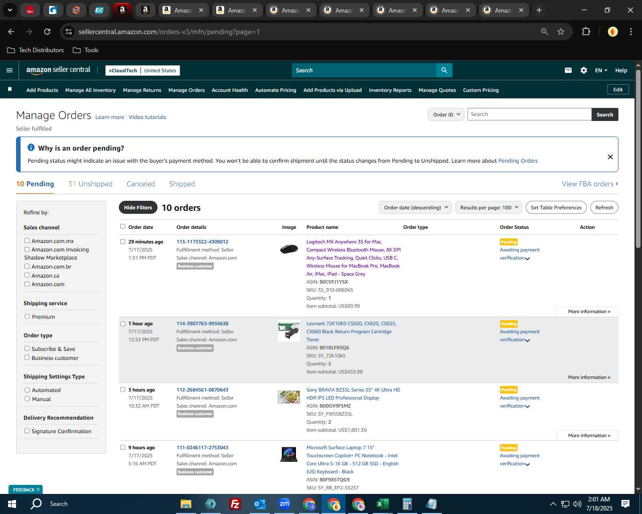Expand Awaiting payment verification for Logitech order
The image size is (642, 514).
click(x=527, y=259)
